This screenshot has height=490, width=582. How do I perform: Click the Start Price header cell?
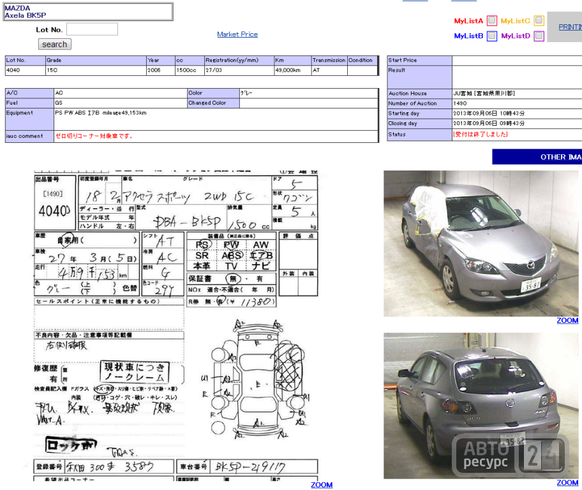point(419,60)
